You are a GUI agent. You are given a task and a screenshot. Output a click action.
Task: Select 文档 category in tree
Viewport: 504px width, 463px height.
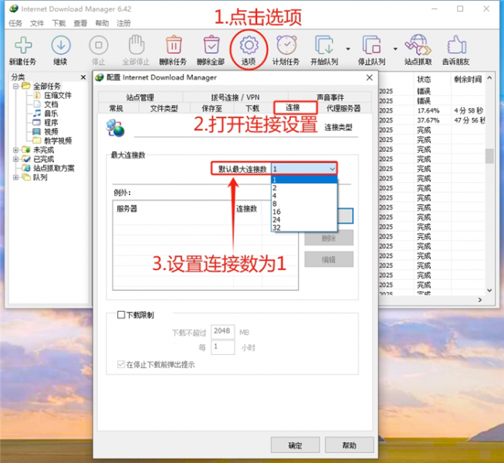(51, 104)
